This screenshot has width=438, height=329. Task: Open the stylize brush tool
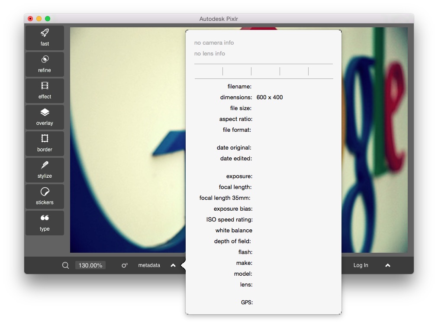coord(45,170)
